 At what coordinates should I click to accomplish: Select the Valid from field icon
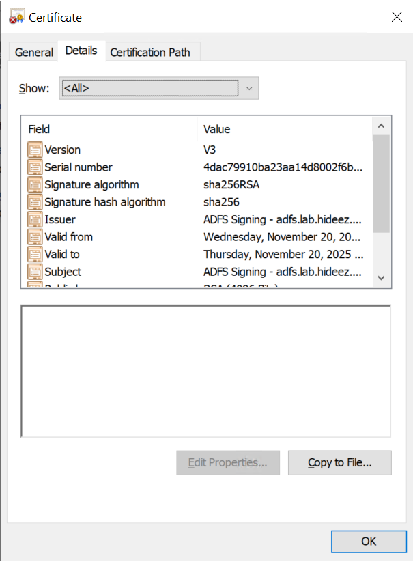[35, 237]
